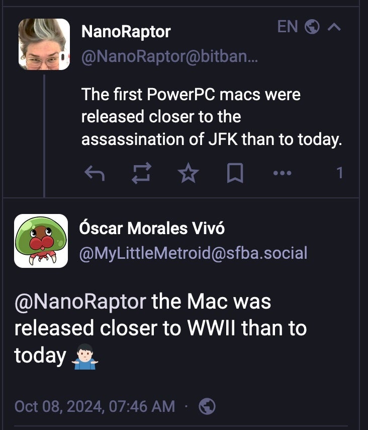Click the EN language indicator
The width and height of the screenshot is (368, 430).
[288, 27]
